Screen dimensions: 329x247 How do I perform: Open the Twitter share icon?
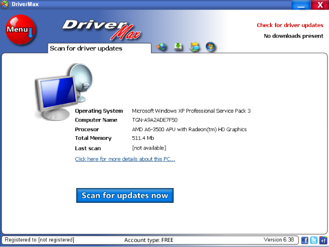[314, 240]
